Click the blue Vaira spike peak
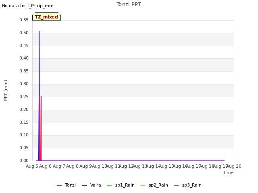 39,31
